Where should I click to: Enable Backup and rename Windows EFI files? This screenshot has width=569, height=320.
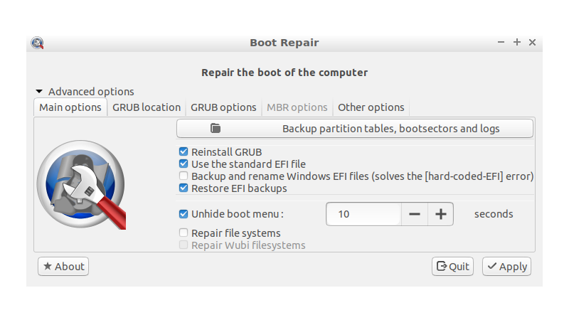(x=184, y=176)
